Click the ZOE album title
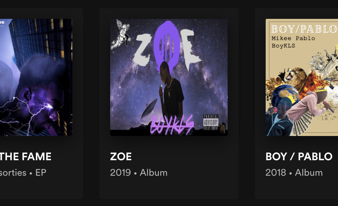The width and height of the screenshot is (338, 206). tap(121, 157)
